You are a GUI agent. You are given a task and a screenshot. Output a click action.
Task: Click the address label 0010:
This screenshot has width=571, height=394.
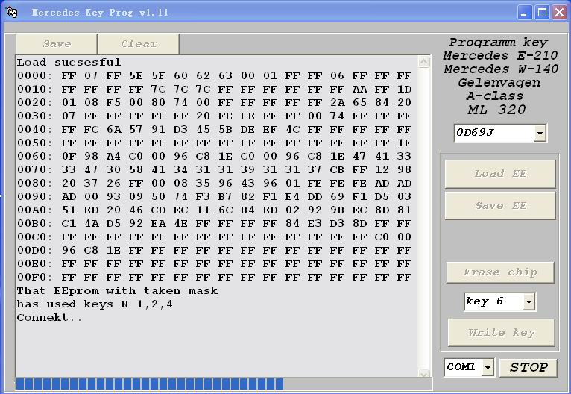pyautogui.click(x=34, y=90)
